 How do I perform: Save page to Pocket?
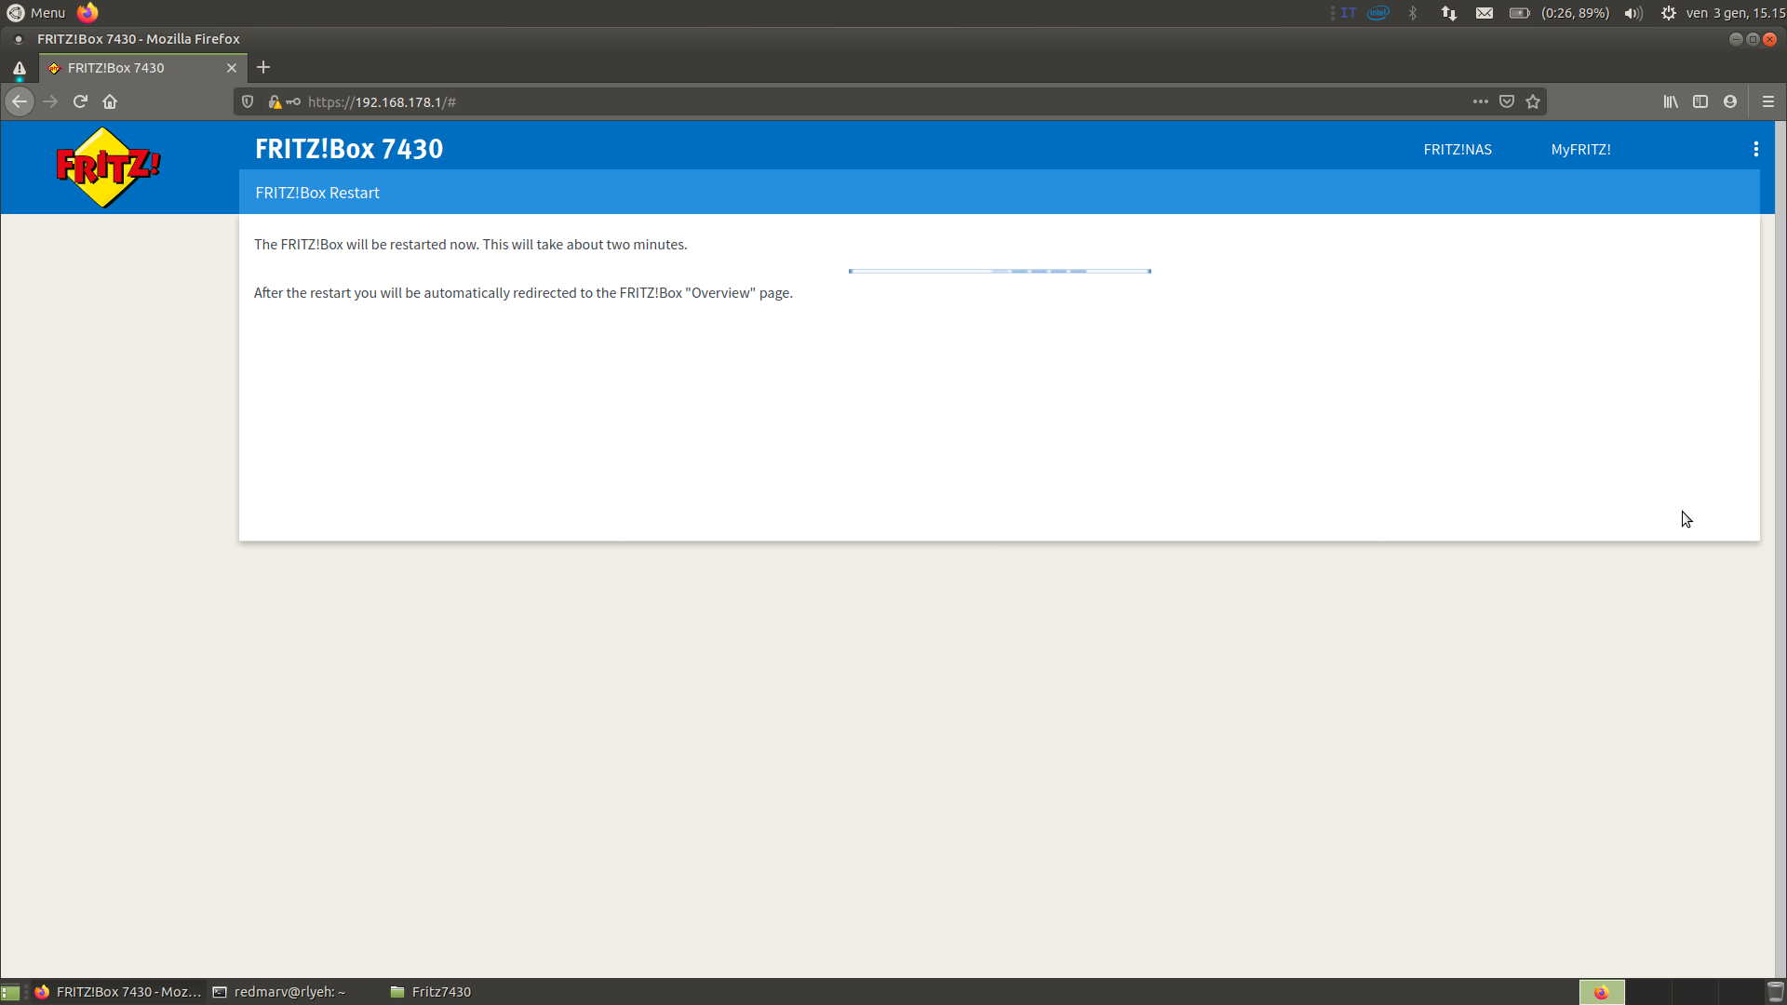[1507, 101]
